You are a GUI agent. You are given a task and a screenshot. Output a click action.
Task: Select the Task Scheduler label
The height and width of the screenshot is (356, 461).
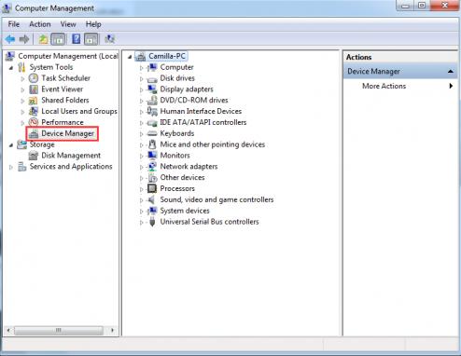click(x=66, y=78)
